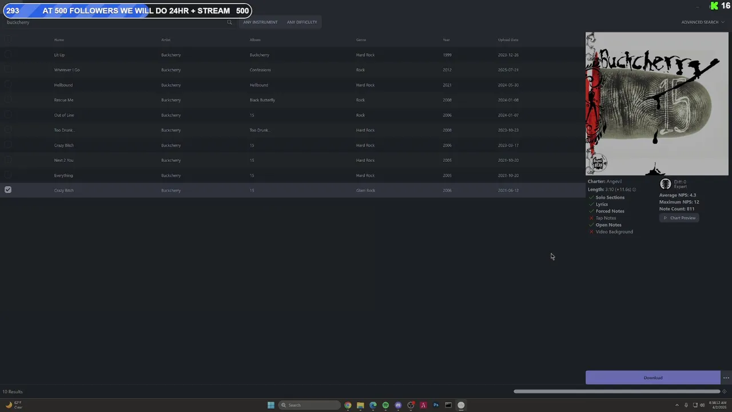Click the Black Butterfly album cell
This screenshot has height=412, width=732.
[x=262, y=100]
